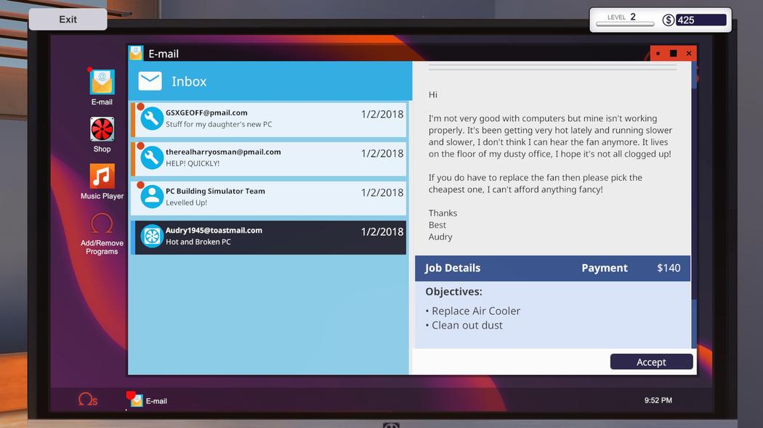Click the E-mail taskbar item
The image size is (763, 428).
coord(149,400)
